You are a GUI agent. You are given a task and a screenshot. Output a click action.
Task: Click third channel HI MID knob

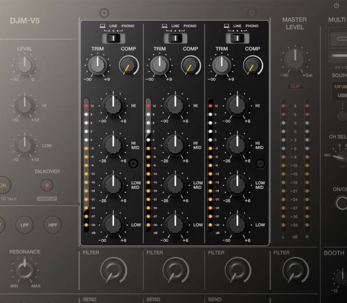237,145
